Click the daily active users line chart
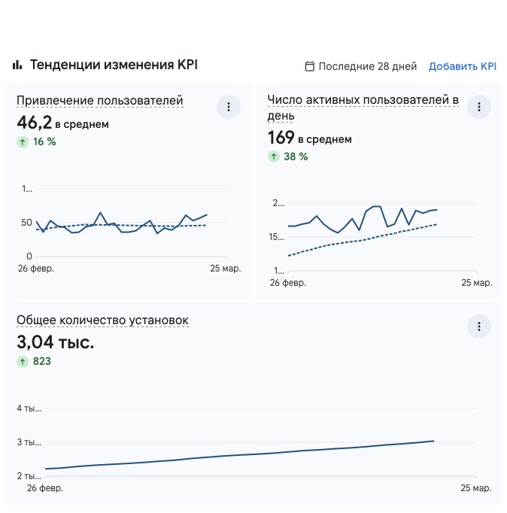Screen dimensions: 507x513 pos(363,226)
